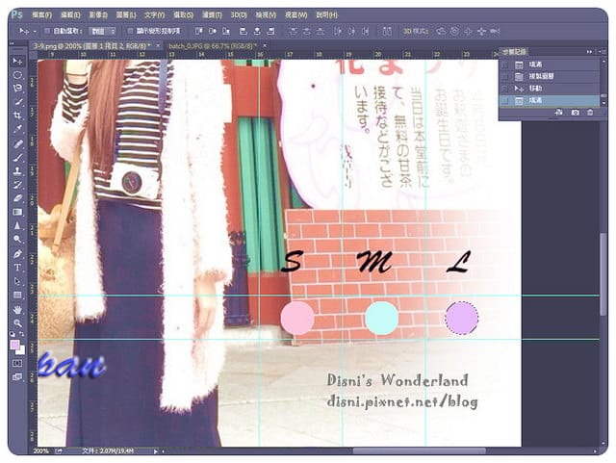Select the Quick Selection tool

point(17,102)
